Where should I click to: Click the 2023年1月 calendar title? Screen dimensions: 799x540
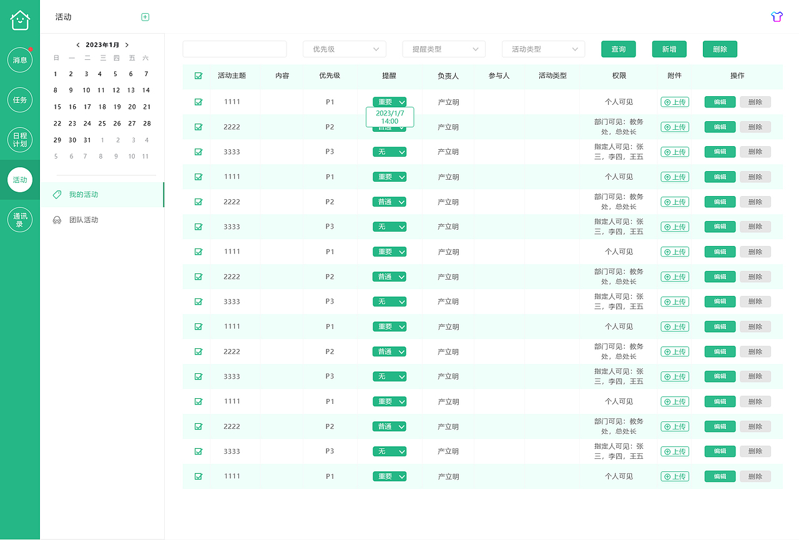102,45
